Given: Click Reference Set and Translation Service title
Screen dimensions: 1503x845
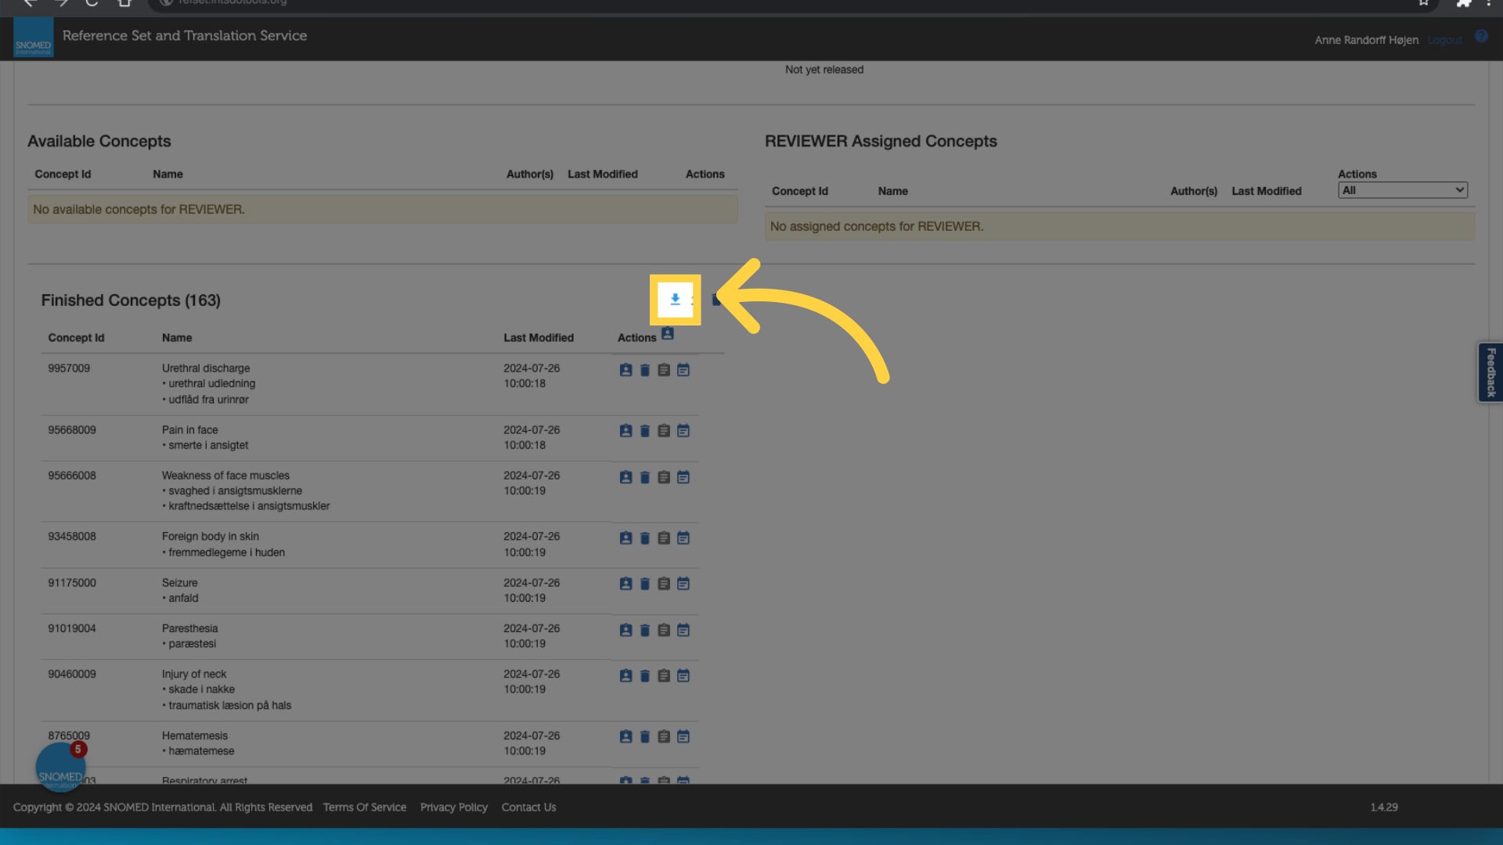Looking at the screenshot, I should tap(185, 35).
